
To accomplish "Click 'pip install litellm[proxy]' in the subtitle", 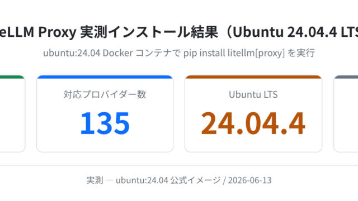I will (234, 53).
